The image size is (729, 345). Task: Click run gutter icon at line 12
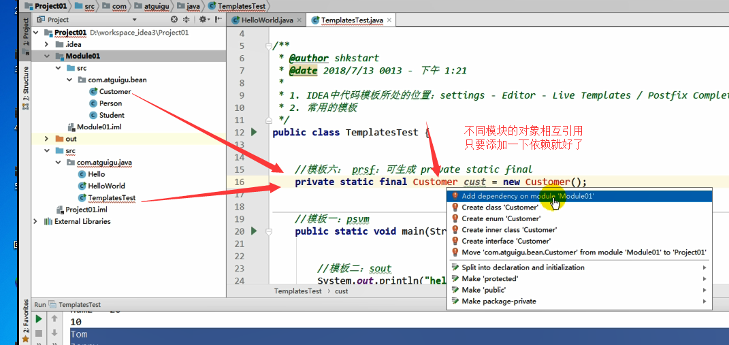click(254, 132)
